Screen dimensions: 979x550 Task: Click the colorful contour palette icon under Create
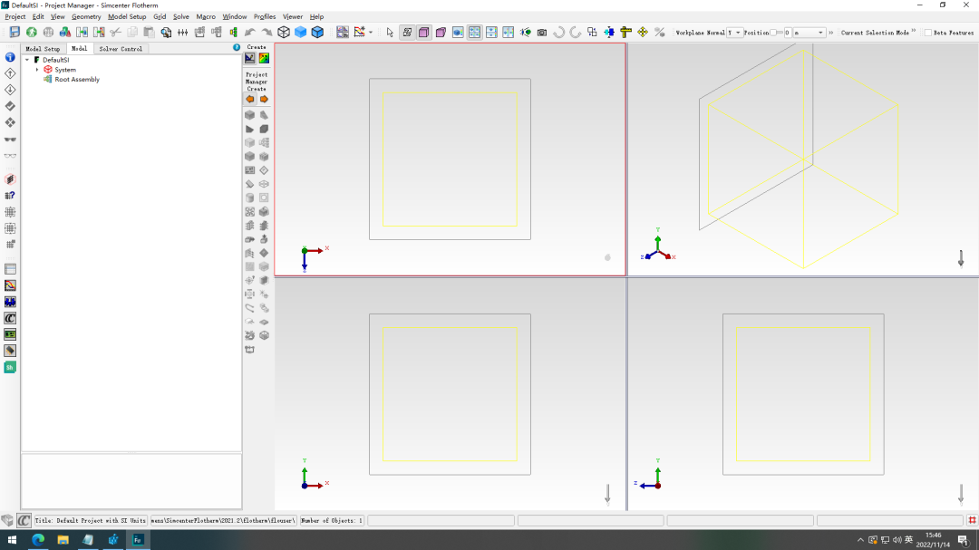(264, 58)
